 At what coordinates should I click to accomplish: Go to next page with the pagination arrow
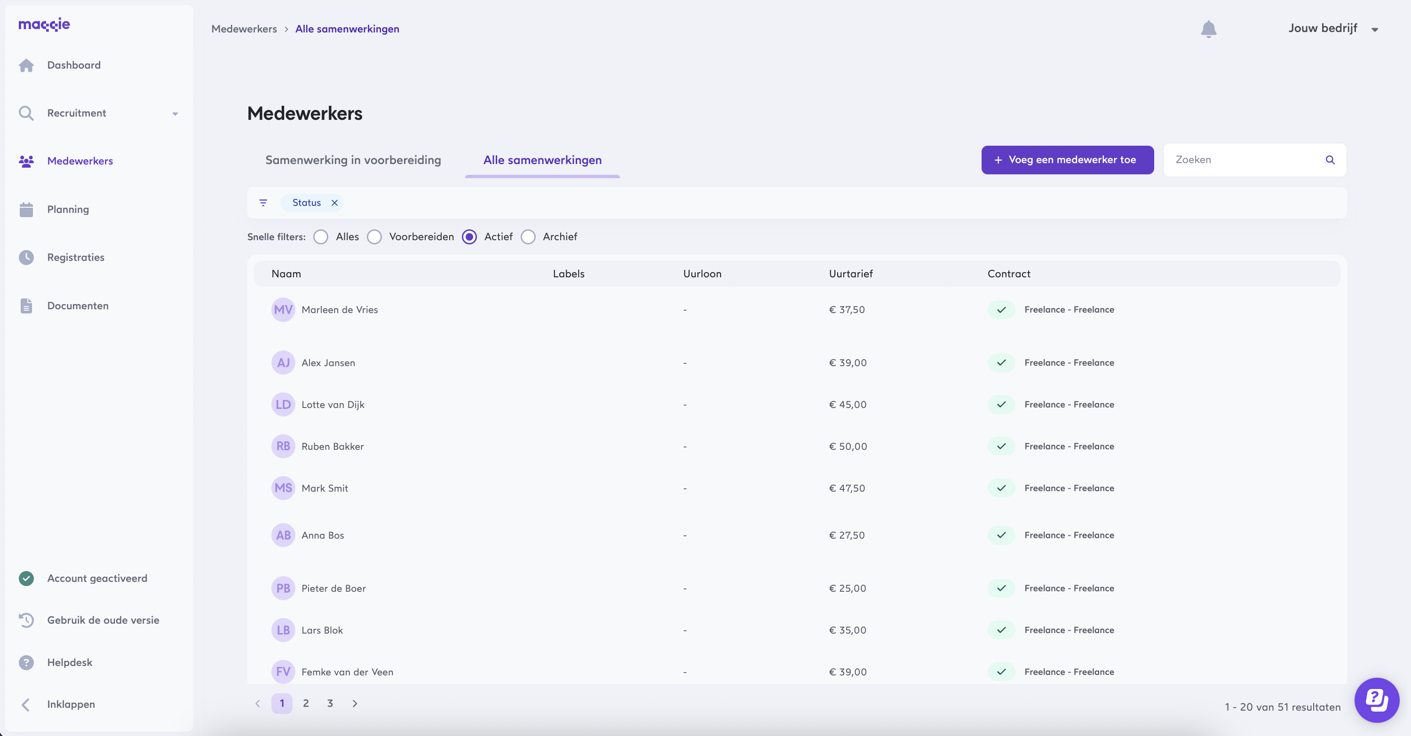[354, 703]
